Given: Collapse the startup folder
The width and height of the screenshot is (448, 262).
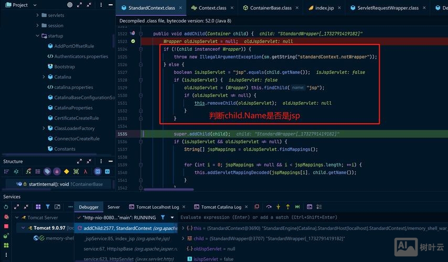Looking at the screenshot, I should [38, 36].
